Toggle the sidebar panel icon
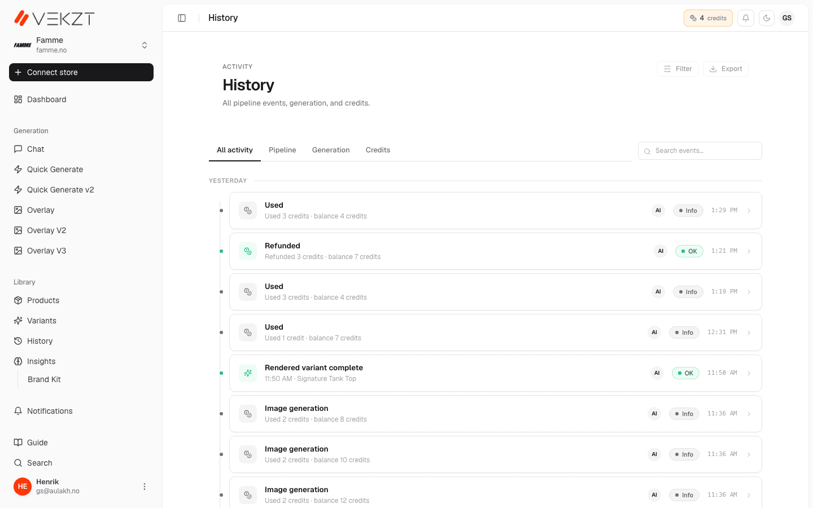 (x=182, y=18)
